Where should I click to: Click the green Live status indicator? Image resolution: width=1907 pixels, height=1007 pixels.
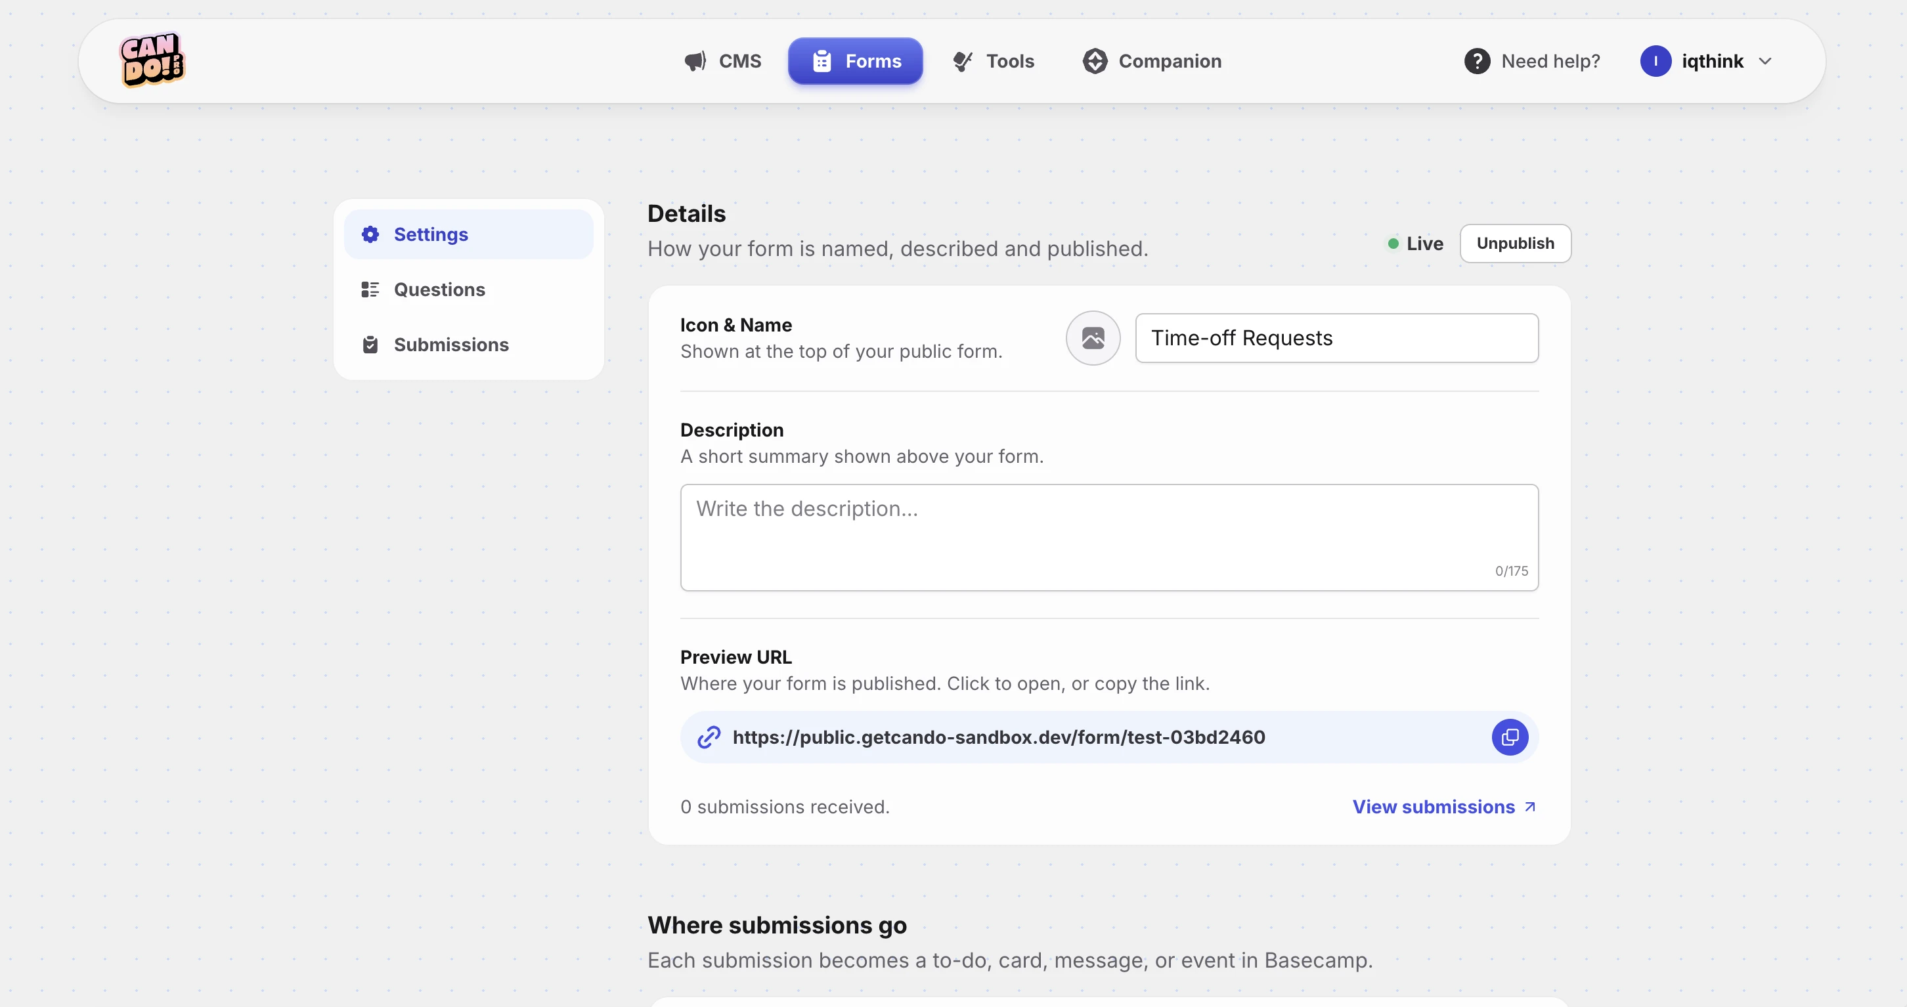[x=1393, y=244]
